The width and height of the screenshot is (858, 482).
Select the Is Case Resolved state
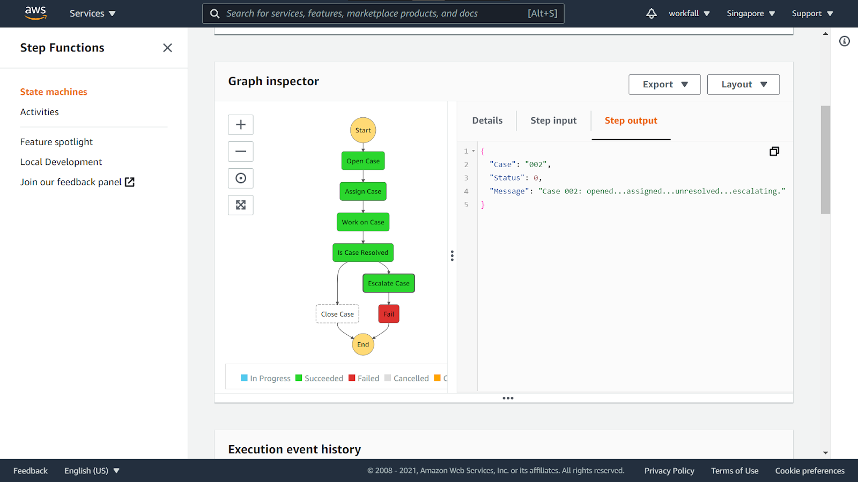[x=363, y=253]
